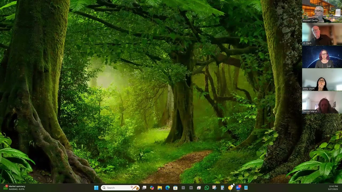Click the Denise Marsh name label
The width and height of the screenshot is (342, 192).
[x=310, y=111]
